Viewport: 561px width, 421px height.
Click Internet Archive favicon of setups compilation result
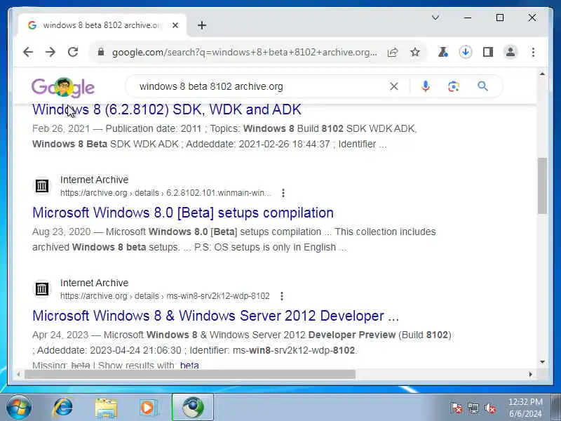42,186
